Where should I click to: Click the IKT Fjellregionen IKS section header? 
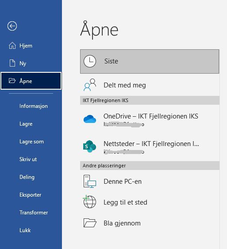pos(150,100)
